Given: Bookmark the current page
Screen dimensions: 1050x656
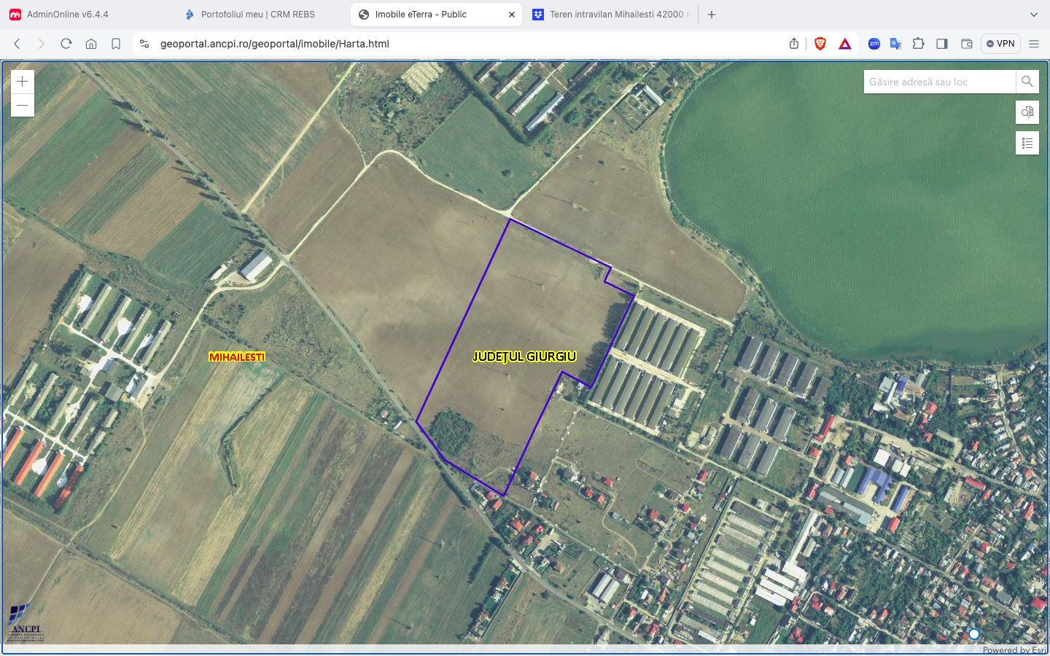Looking at the screenshot, I should tap(116, 43).
